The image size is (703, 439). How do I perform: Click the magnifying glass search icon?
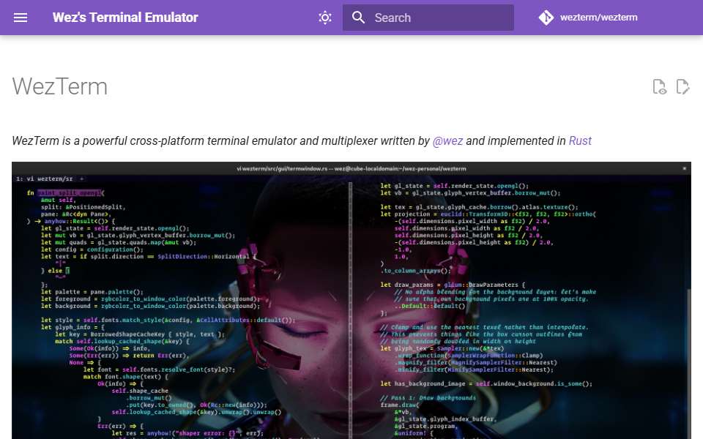point(358,18)
